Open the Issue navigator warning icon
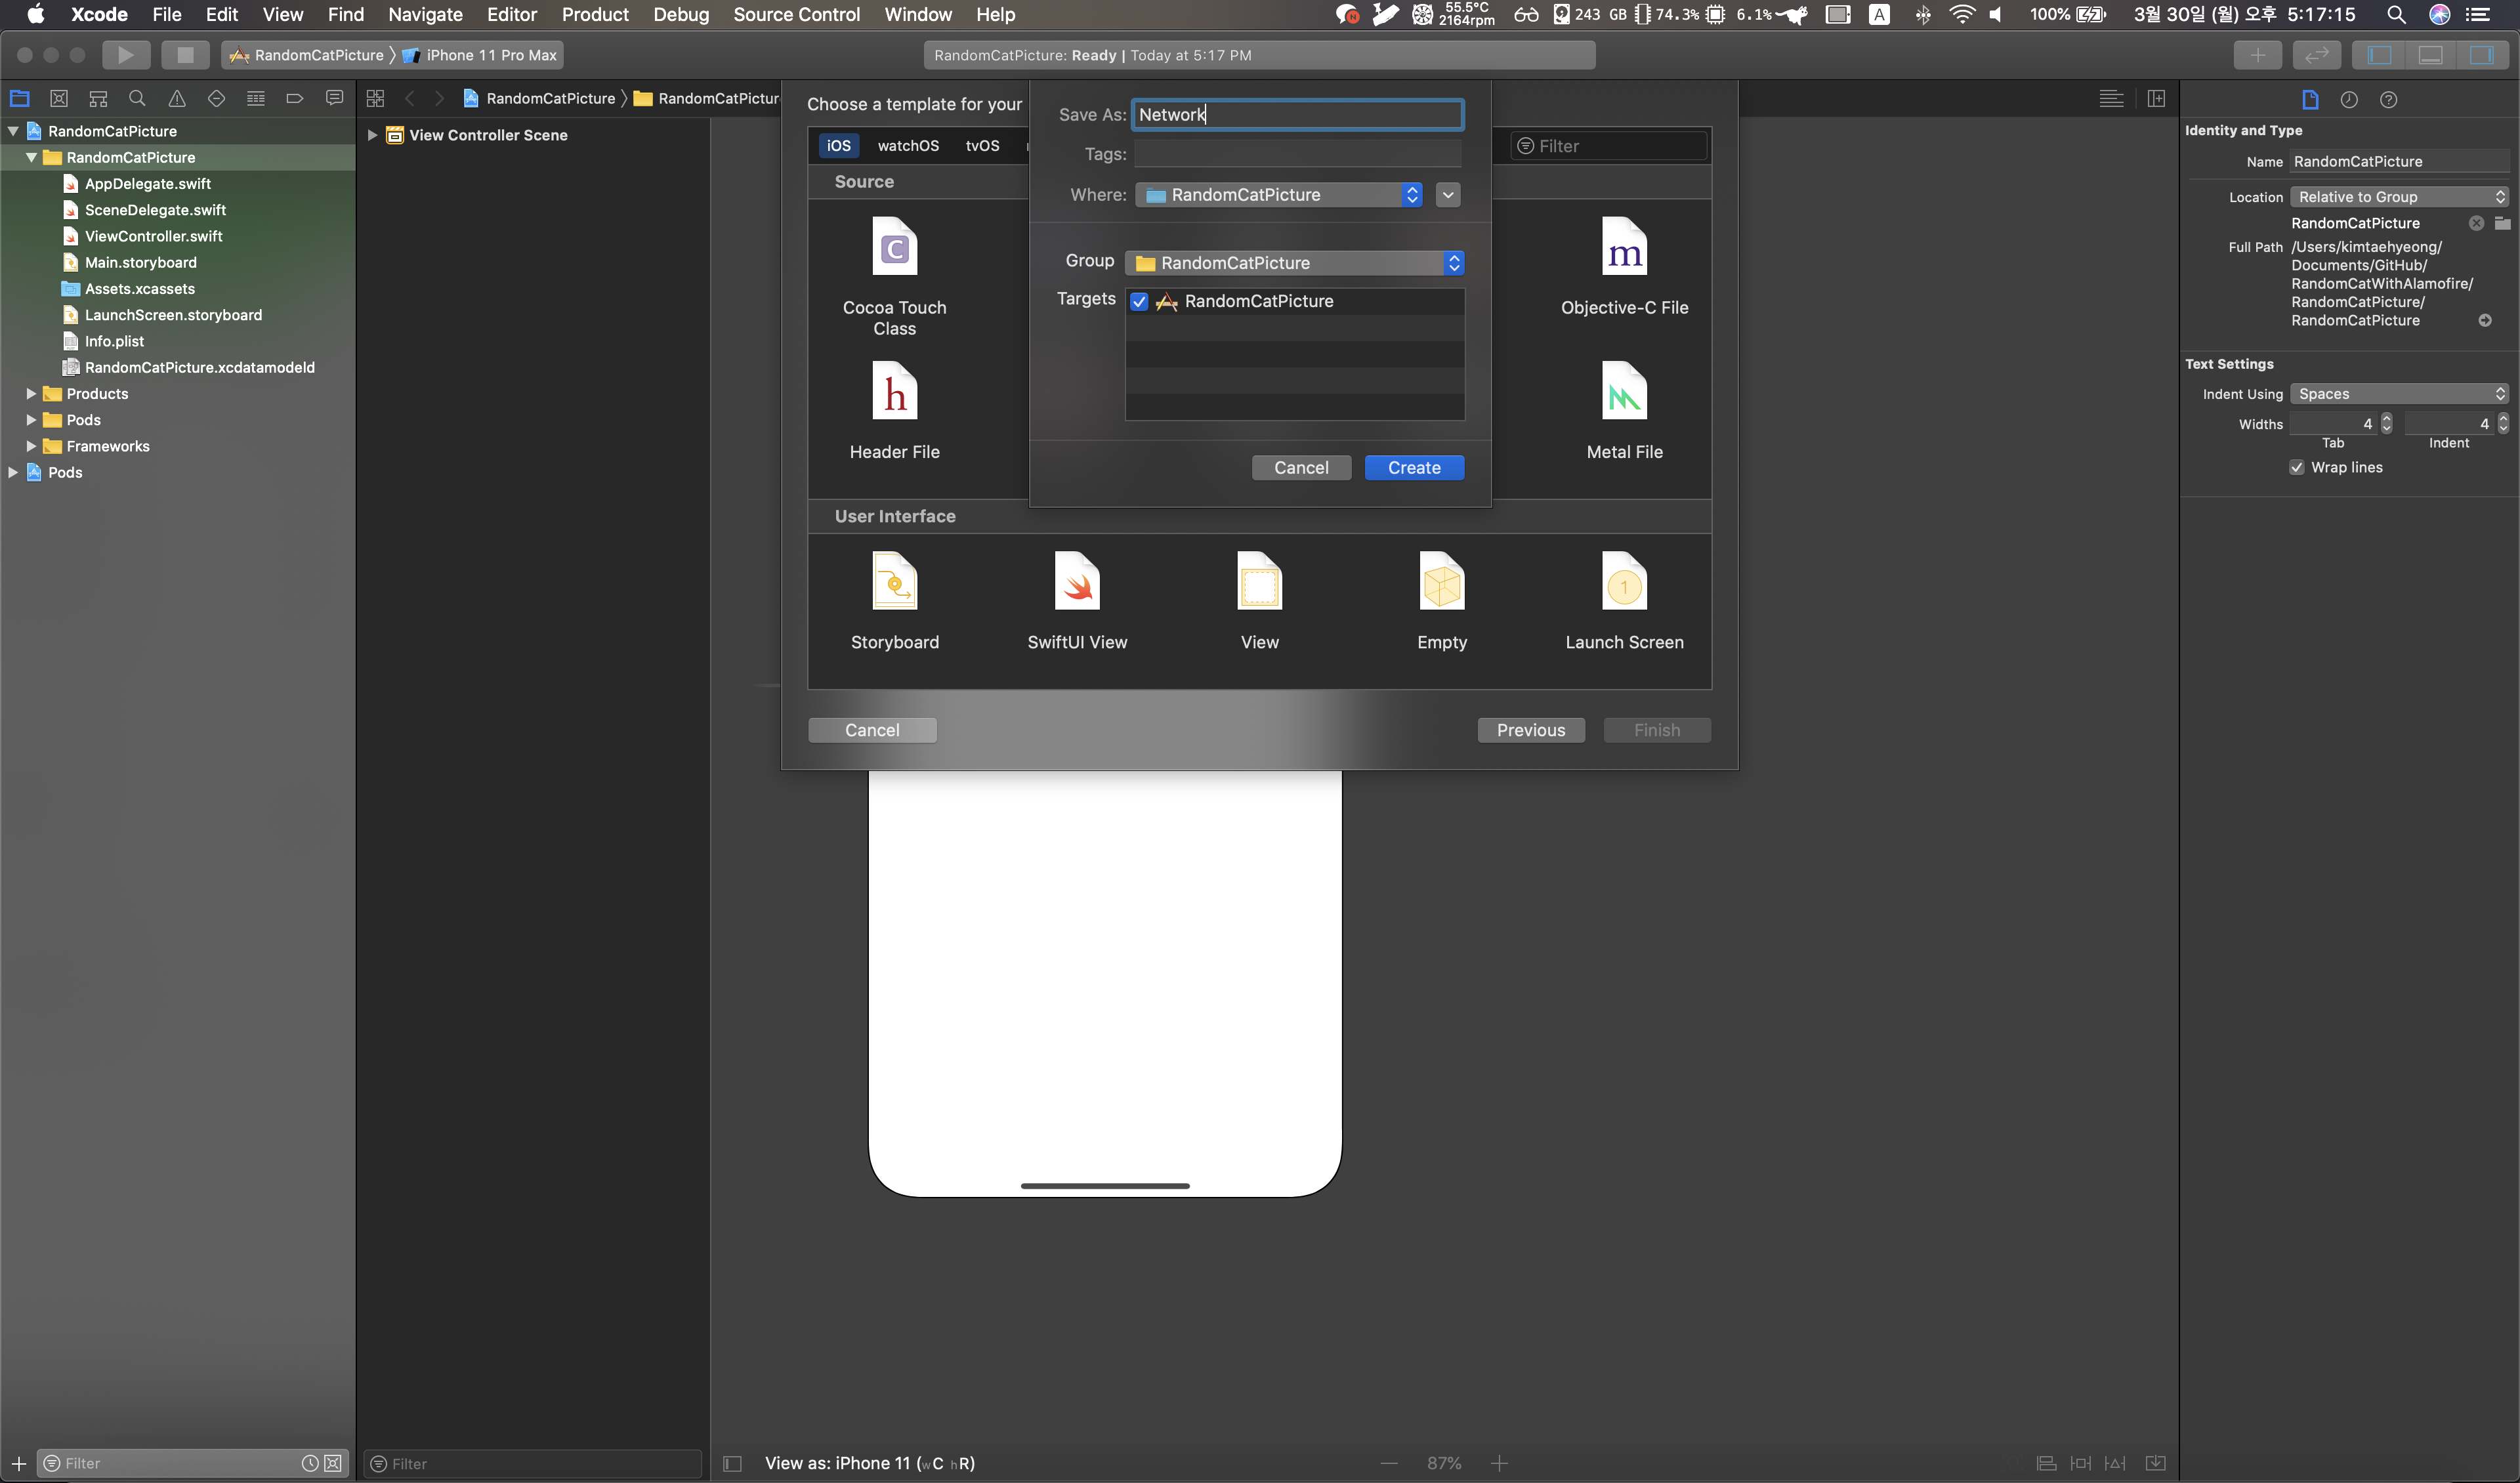This screenshot has height=1483, width=2520. [177, 98]
